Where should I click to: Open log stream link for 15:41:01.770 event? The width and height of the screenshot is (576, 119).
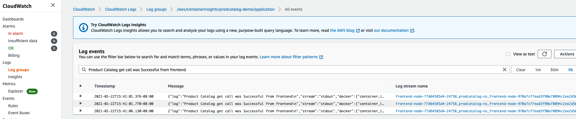click(x=486, y=104)
